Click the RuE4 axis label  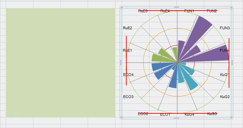[x=165, y=11]
